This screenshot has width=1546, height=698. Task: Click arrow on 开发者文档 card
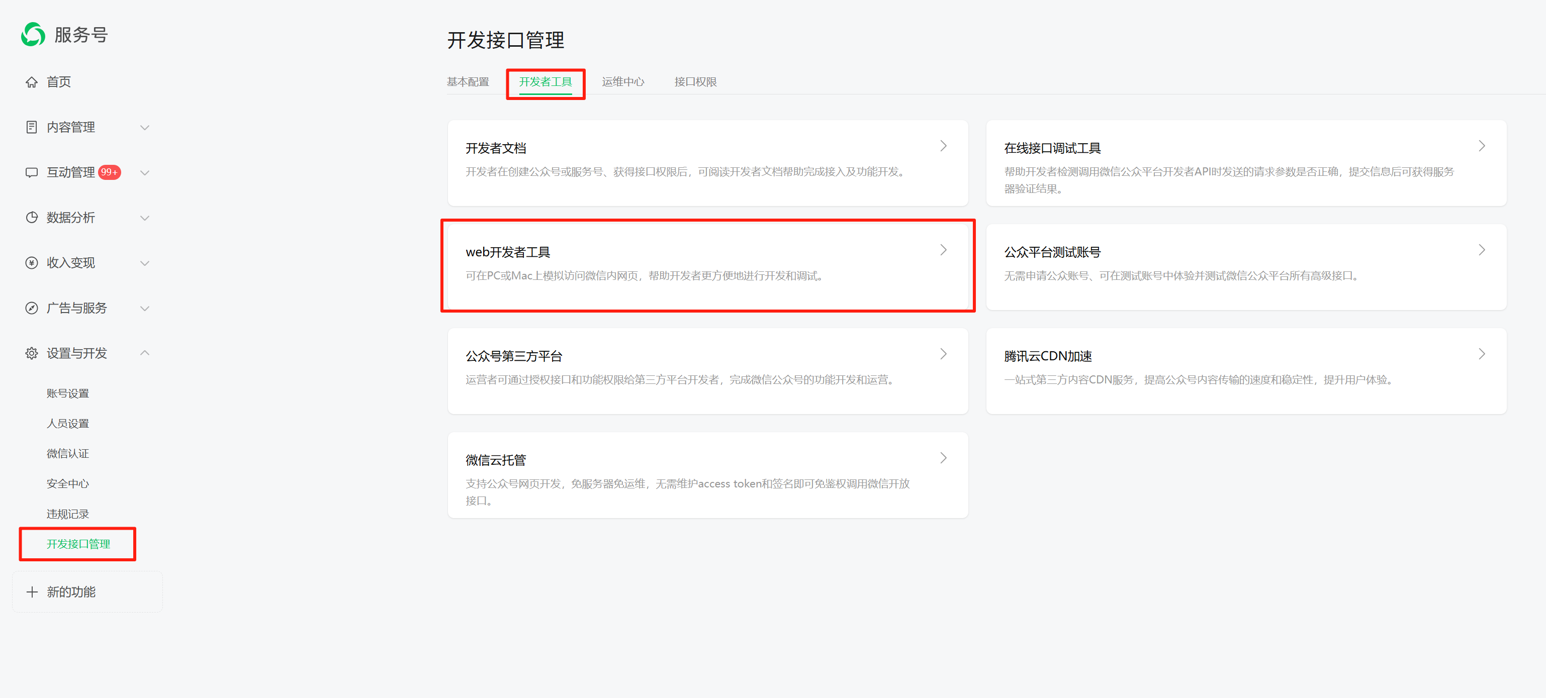(x=944, y=146)
